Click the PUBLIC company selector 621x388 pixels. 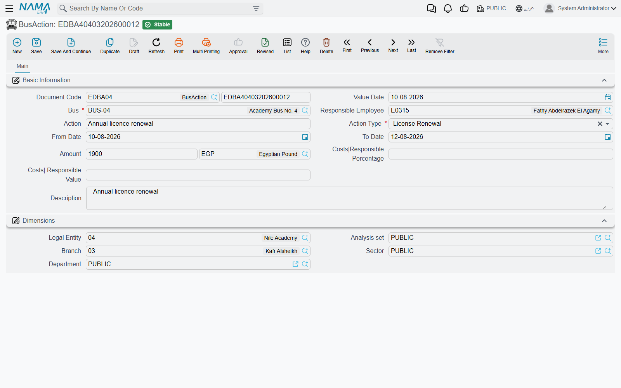click(x=491, y=9)
